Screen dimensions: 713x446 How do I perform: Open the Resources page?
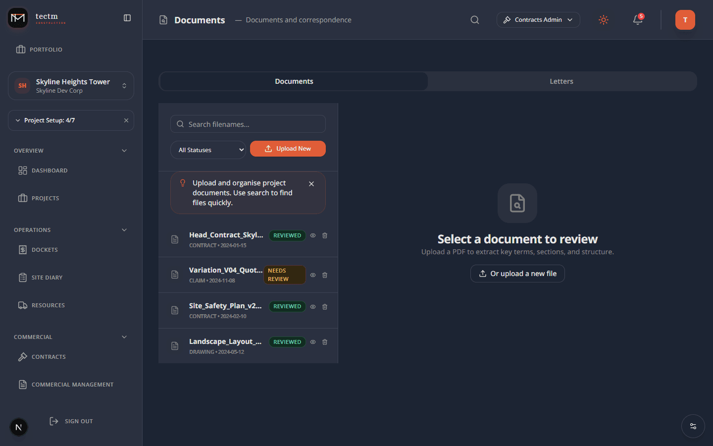48,305
